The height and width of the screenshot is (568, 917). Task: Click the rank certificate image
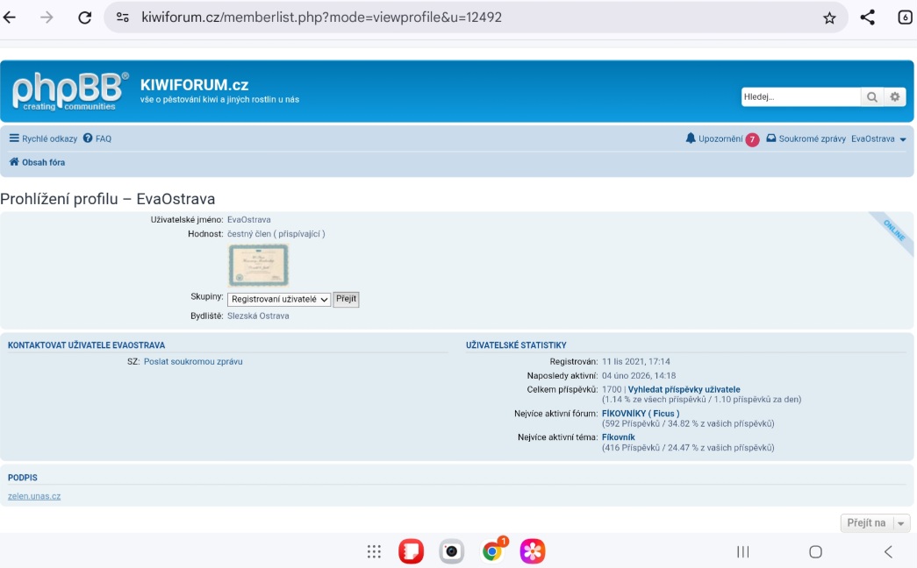(x=258, y=265)
